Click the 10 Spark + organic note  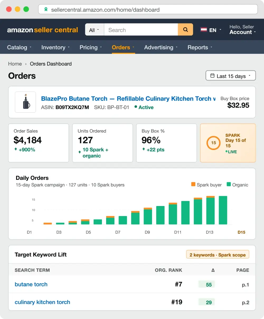[x=93, y=153]
